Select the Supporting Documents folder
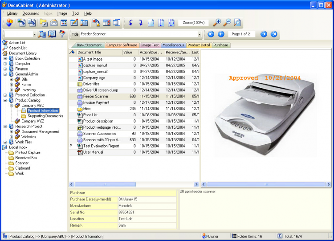 pos(45,116)
